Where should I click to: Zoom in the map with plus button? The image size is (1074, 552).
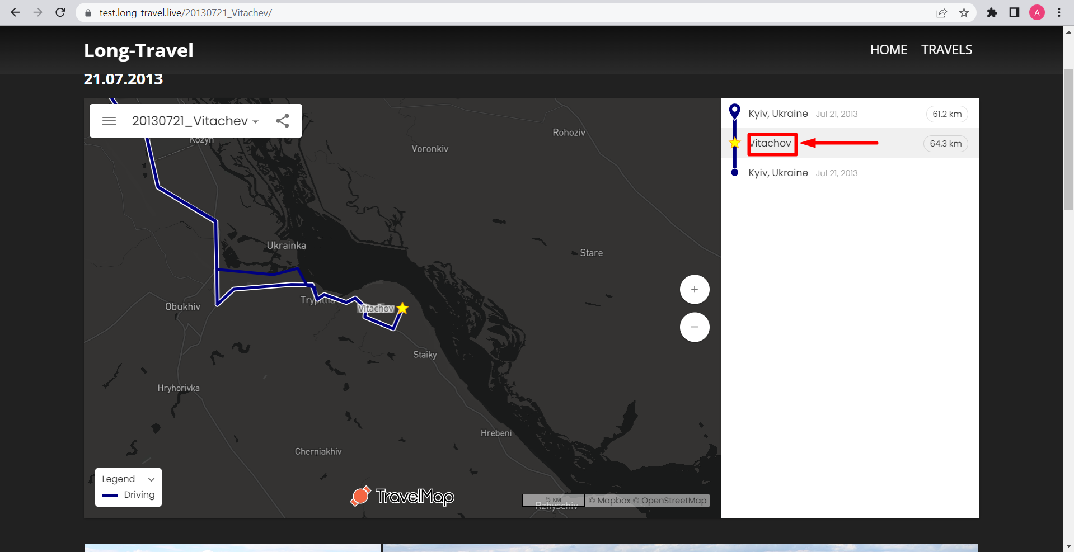tap(695, 290)
